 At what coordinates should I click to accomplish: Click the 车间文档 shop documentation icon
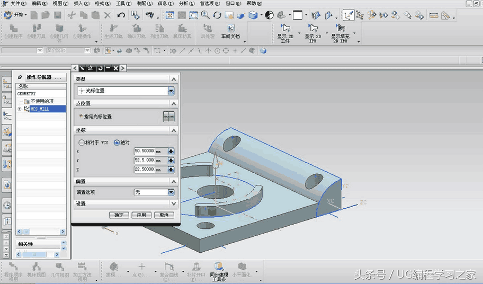pyautogui.click(x=230, y=31)
